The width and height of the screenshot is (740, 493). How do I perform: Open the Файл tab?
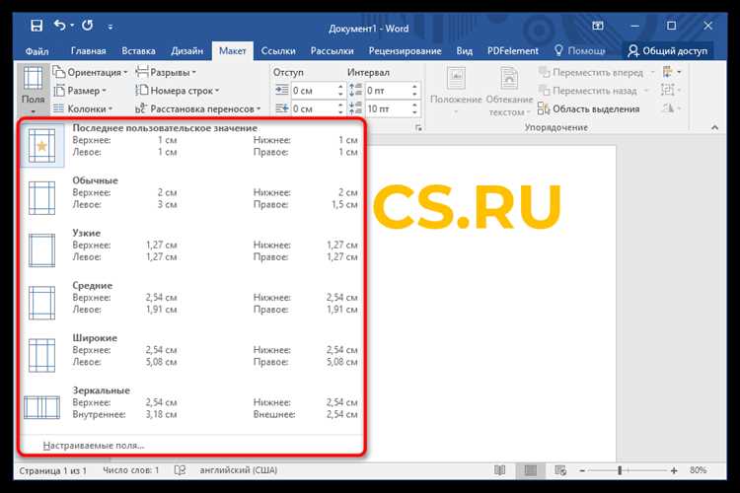click(x=37, y=51)
